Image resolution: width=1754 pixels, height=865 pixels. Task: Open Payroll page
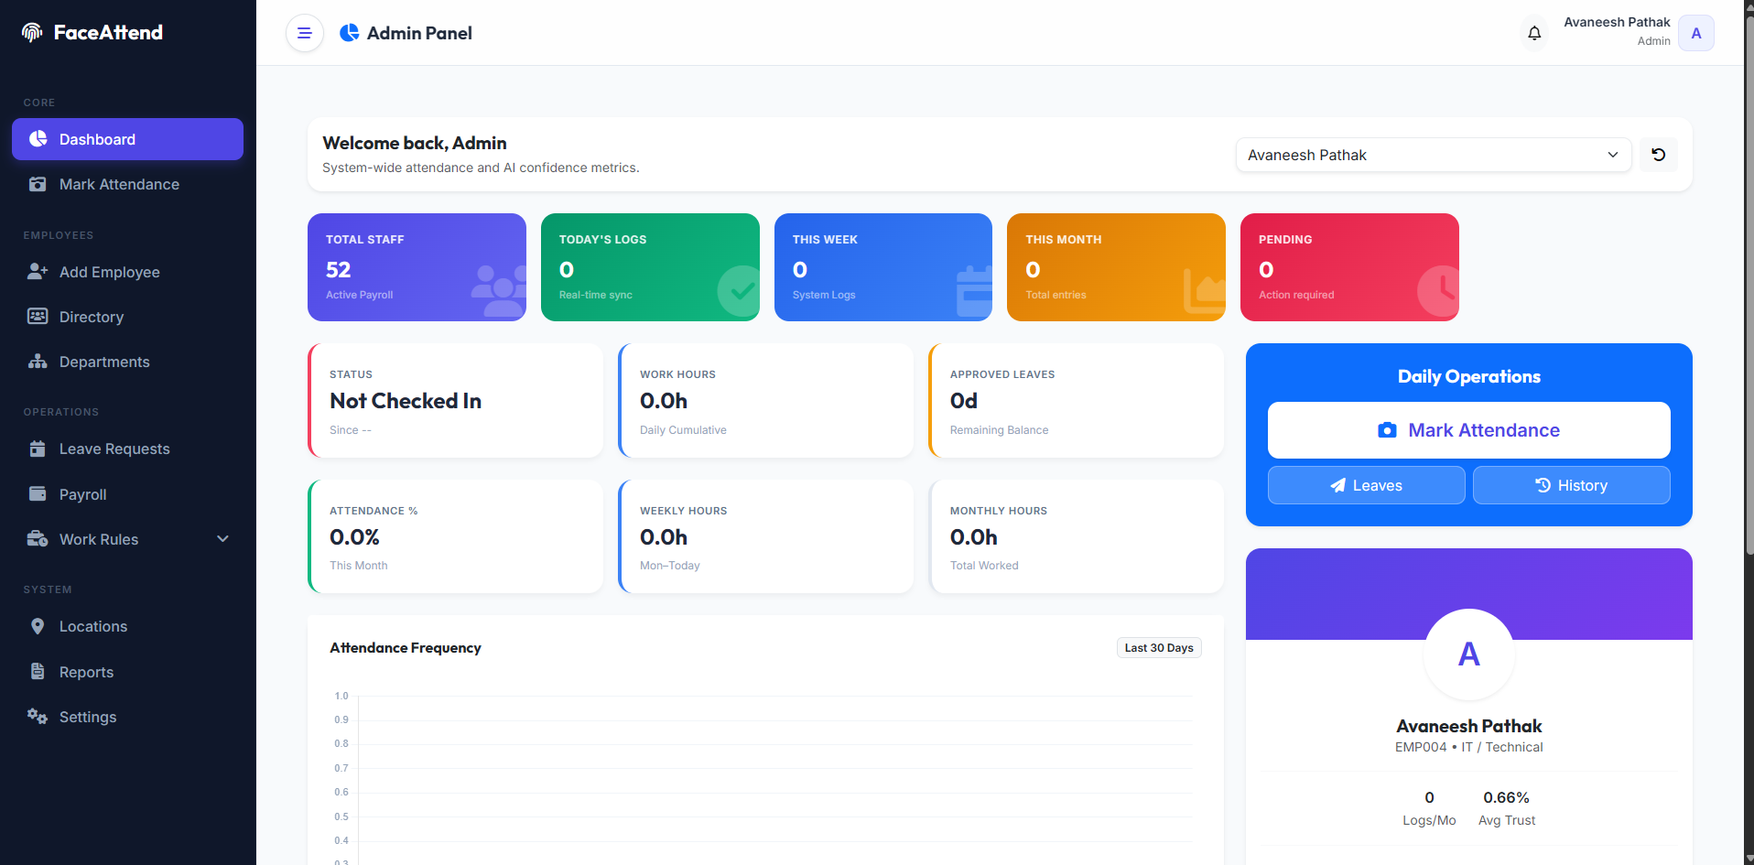127,494
